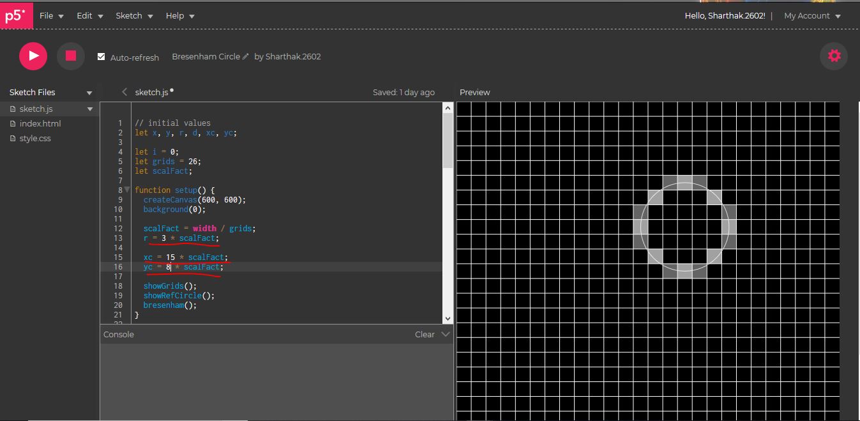The width and height of the screenshot is (860, 421).
Task: Open the editor settings gear
Action: point(834,56)
